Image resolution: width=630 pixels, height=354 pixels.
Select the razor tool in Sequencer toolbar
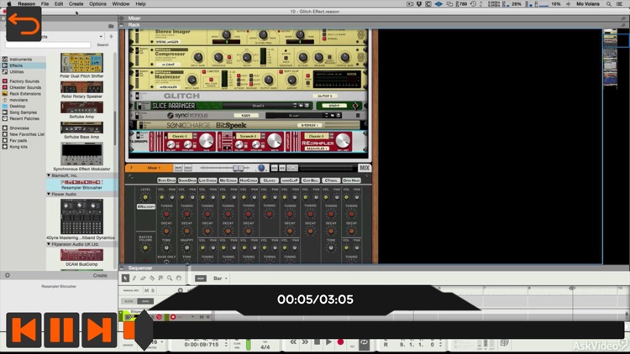coord(152,278)
